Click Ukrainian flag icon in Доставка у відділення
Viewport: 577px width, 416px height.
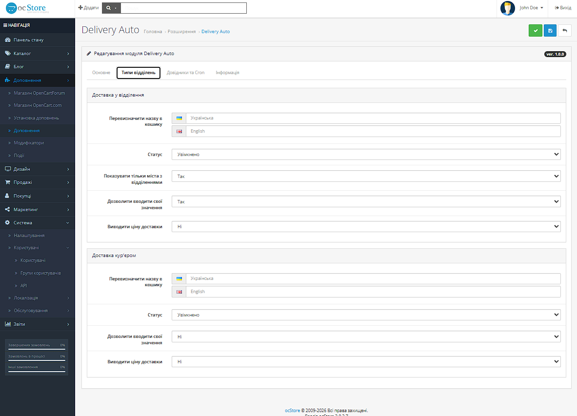point(179,118)
